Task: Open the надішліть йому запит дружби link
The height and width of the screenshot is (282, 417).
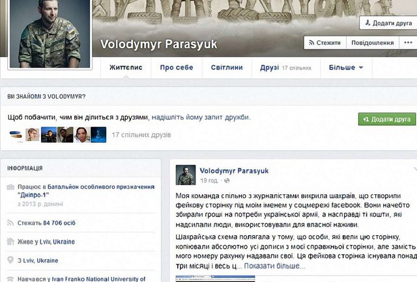Action: pyautogui.click(x=201, y=117)
